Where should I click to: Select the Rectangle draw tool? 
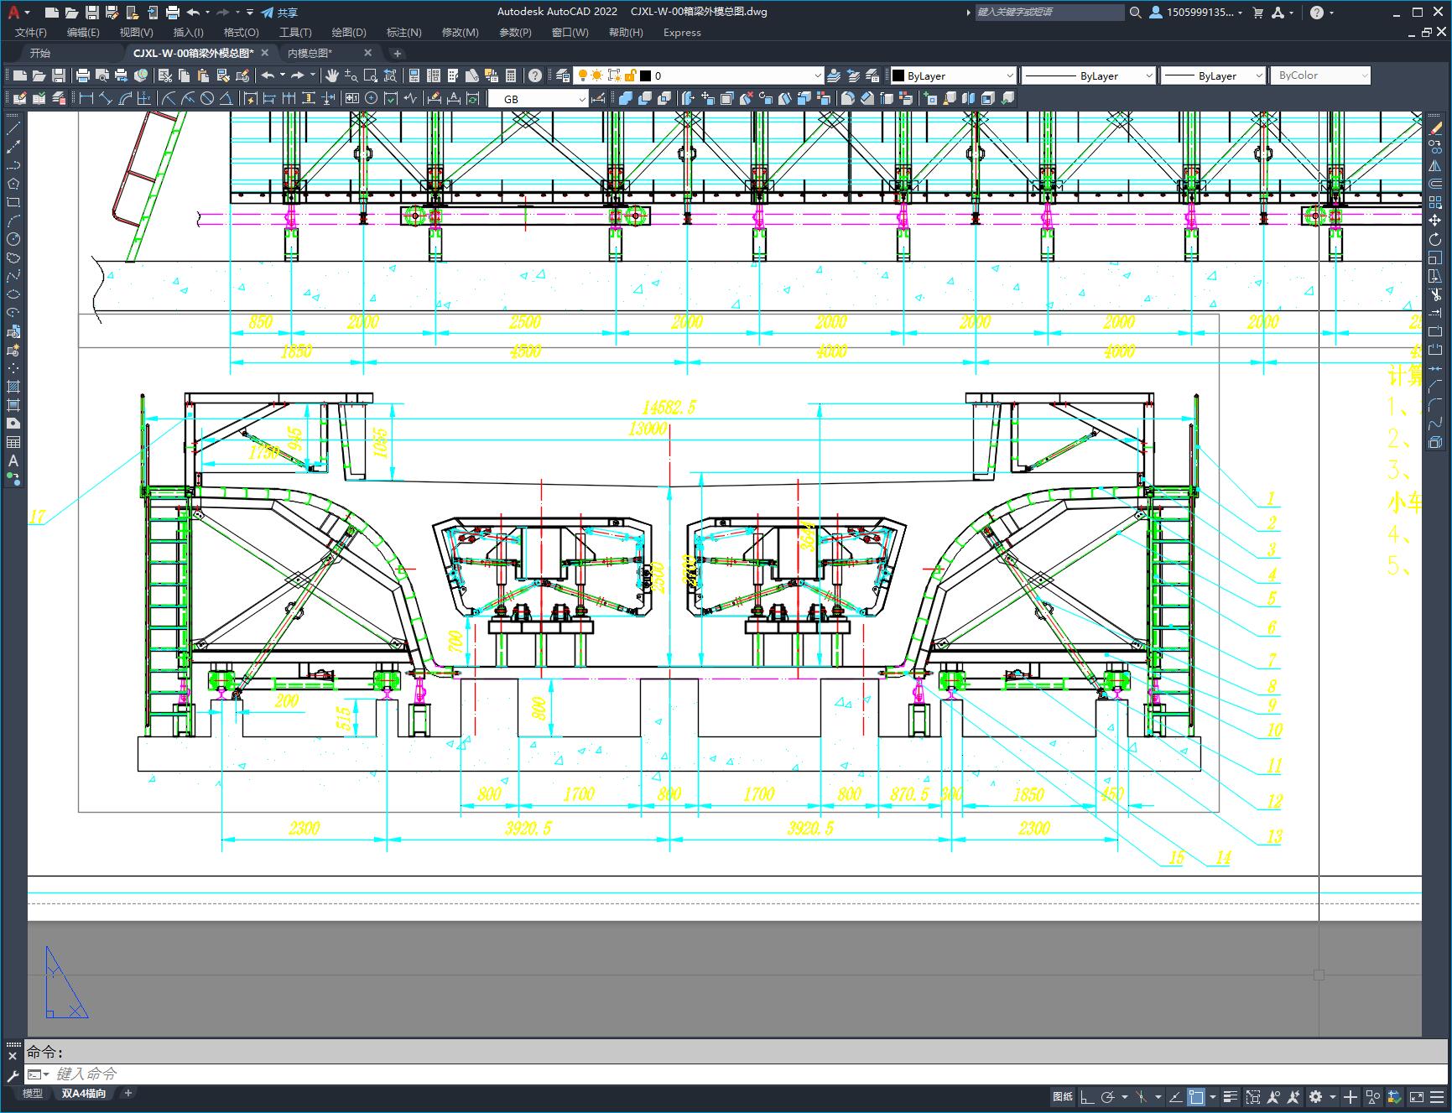click(13, 202)
